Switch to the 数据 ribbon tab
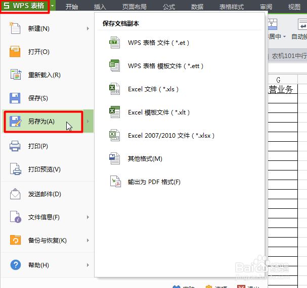The height and width of the screenshot is (288, 307). coord(197,7)
